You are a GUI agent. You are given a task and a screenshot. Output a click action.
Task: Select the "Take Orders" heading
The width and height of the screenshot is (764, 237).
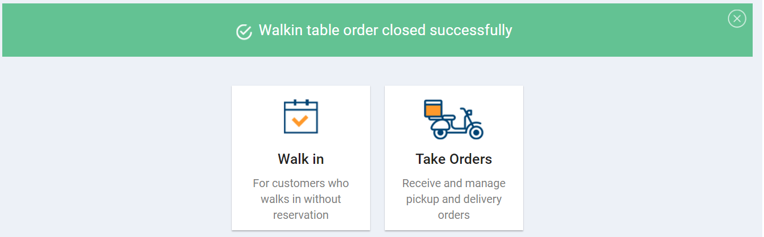click(454, 159)
